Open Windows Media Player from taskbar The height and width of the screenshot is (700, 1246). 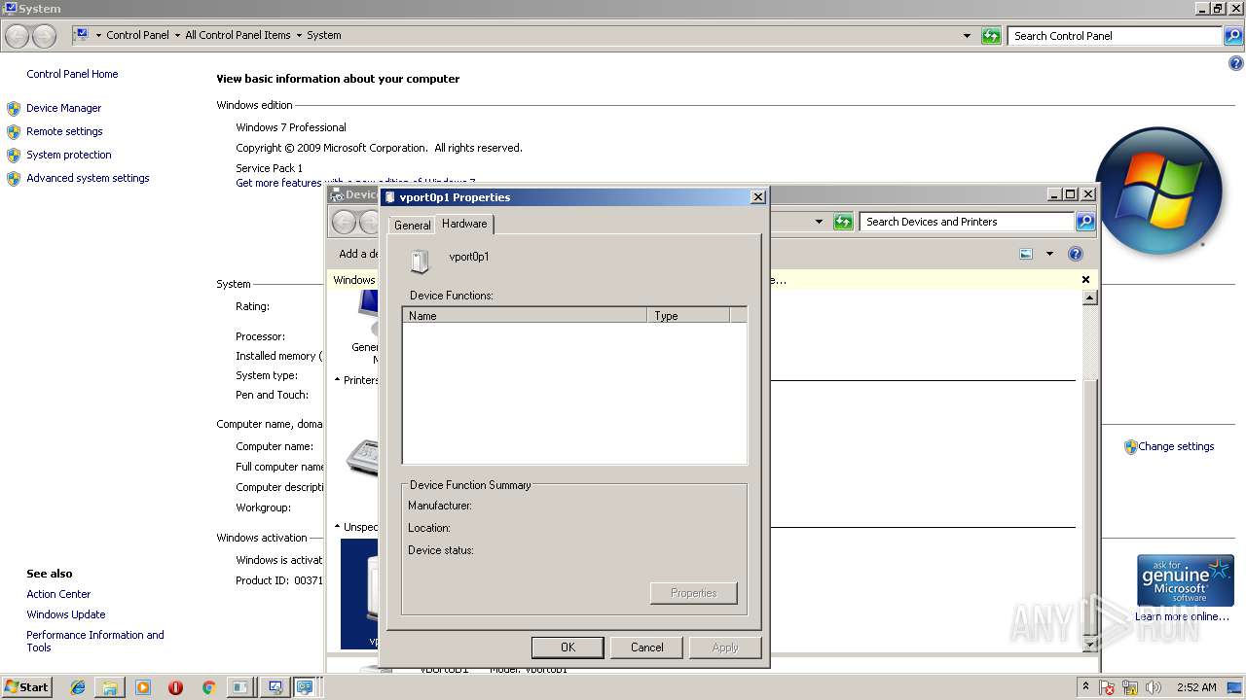pos(143,687)
